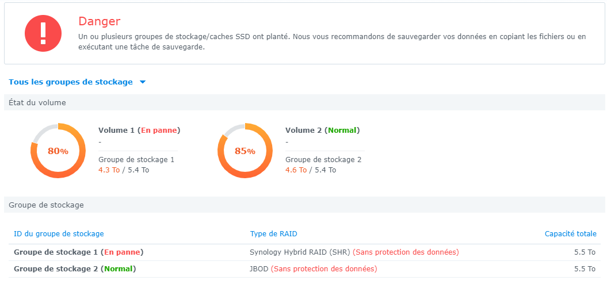Select the Volume 1 (En panne) title
Viewport: 607px width, 288px height.
(x=139, y=130)
